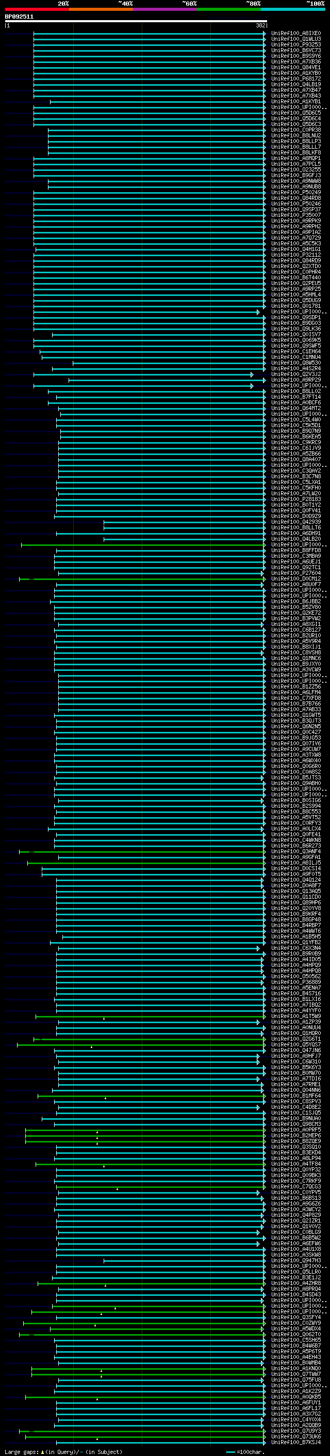Choose entry UniRef100_A7Q729

click(x=296, y=238)
